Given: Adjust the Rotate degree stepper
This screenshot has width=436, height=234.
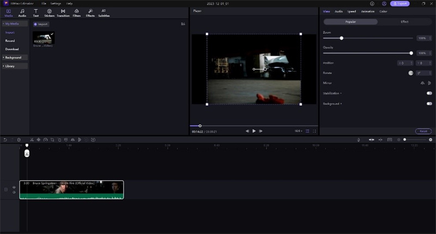Looking at the screenshot, I should [430, 73].
